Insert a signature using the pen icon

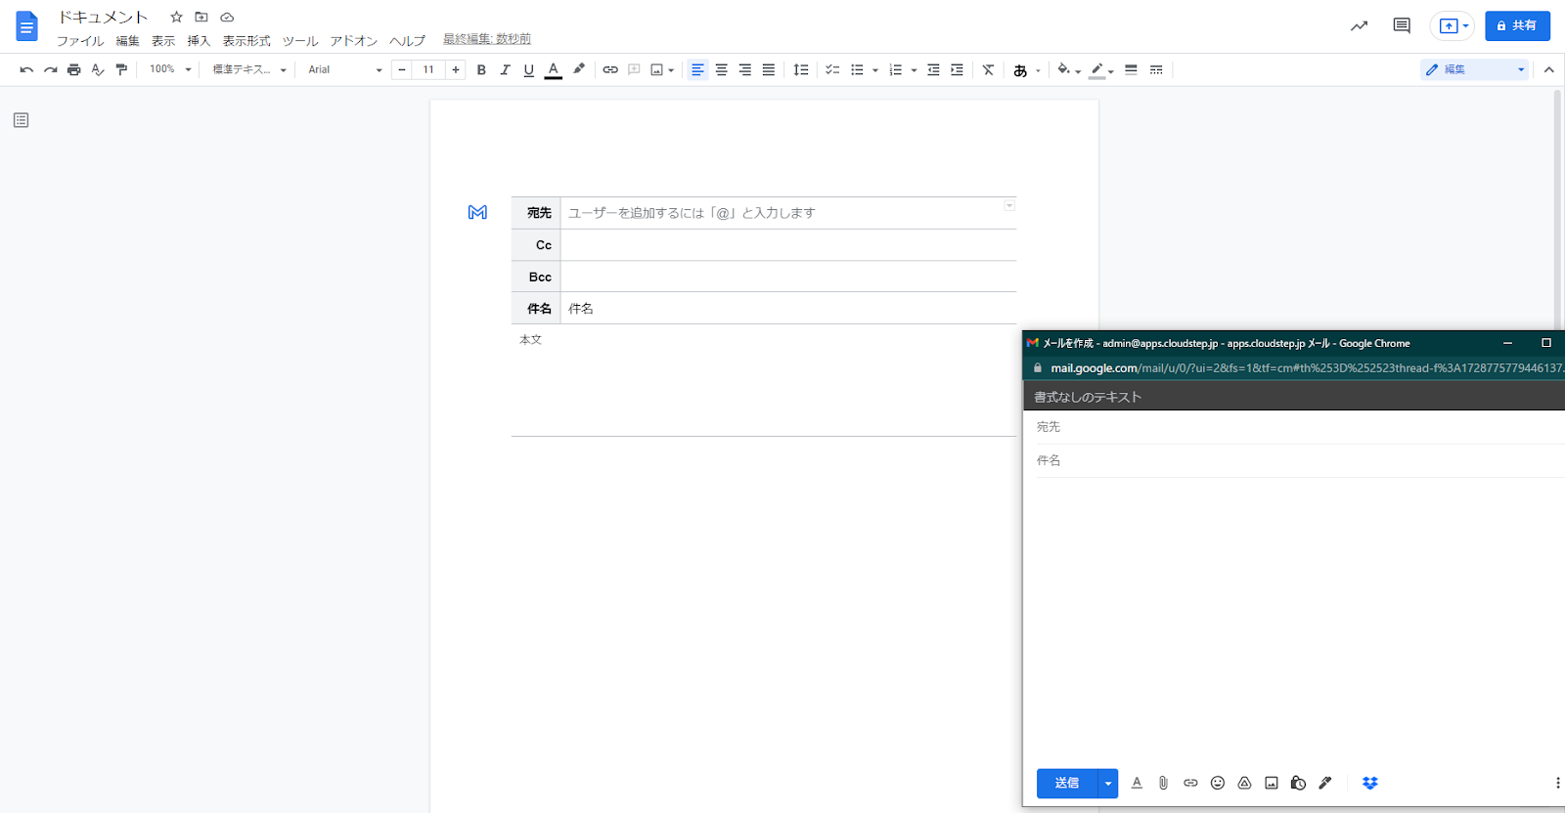coord(1325,783)
